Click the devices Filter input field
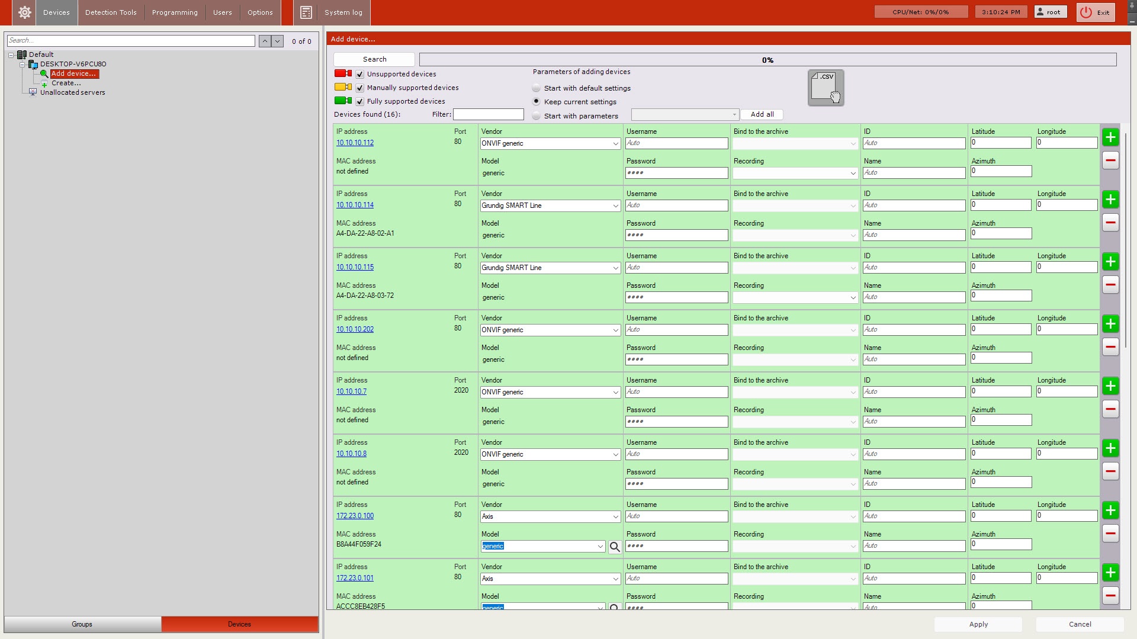 488,114
